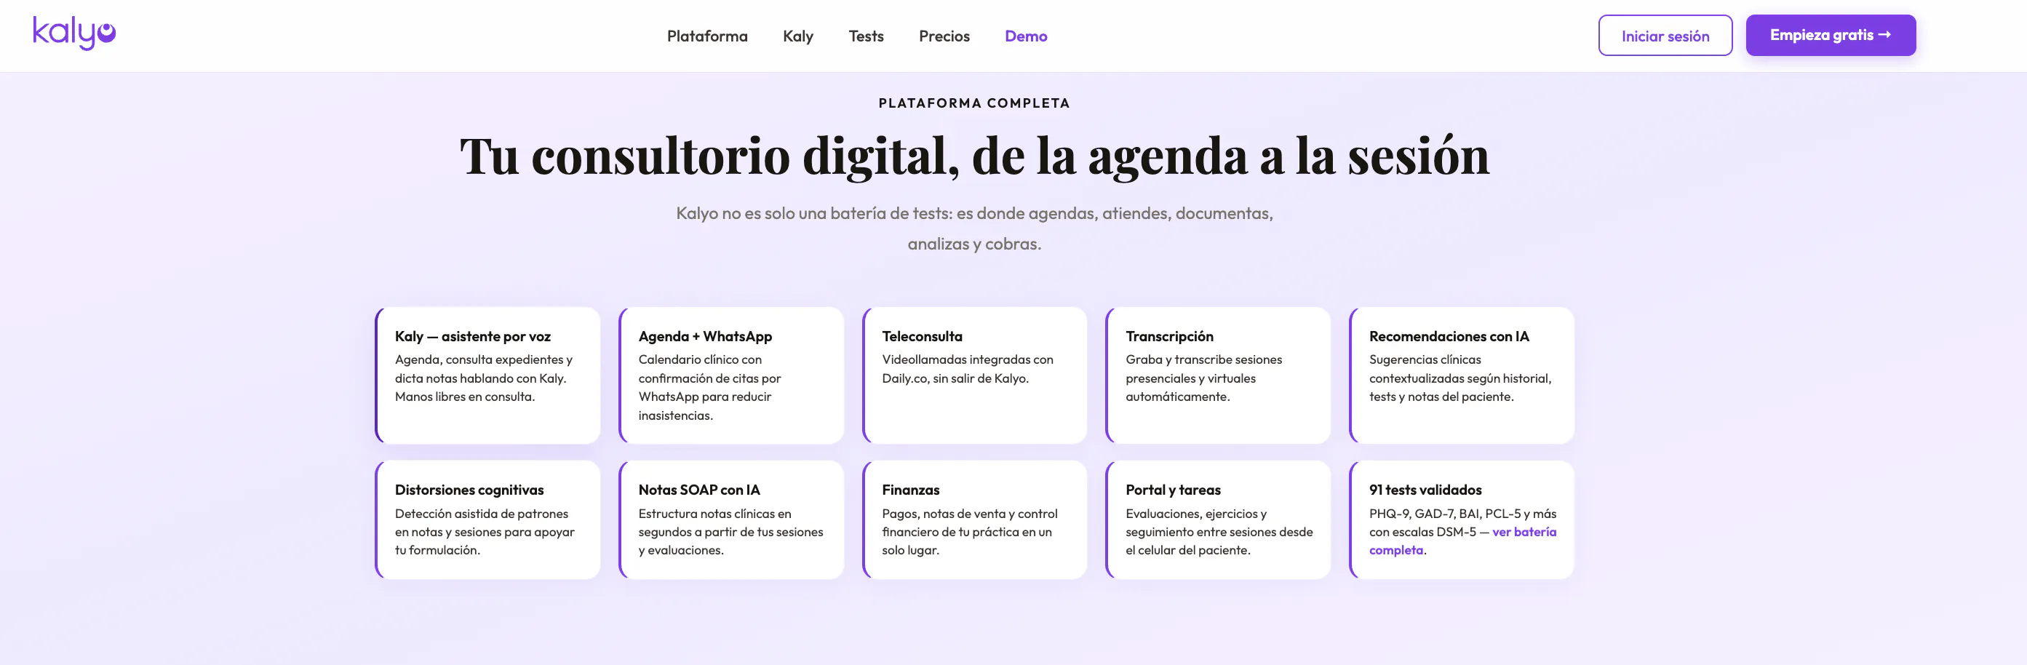2027x665 pixels.
Task: Open the Plataforma menu item
Action: 706,36
